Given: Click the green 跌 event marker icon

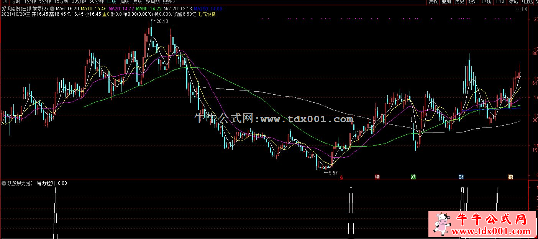Looking at the screenshot, I should [413, 177].
